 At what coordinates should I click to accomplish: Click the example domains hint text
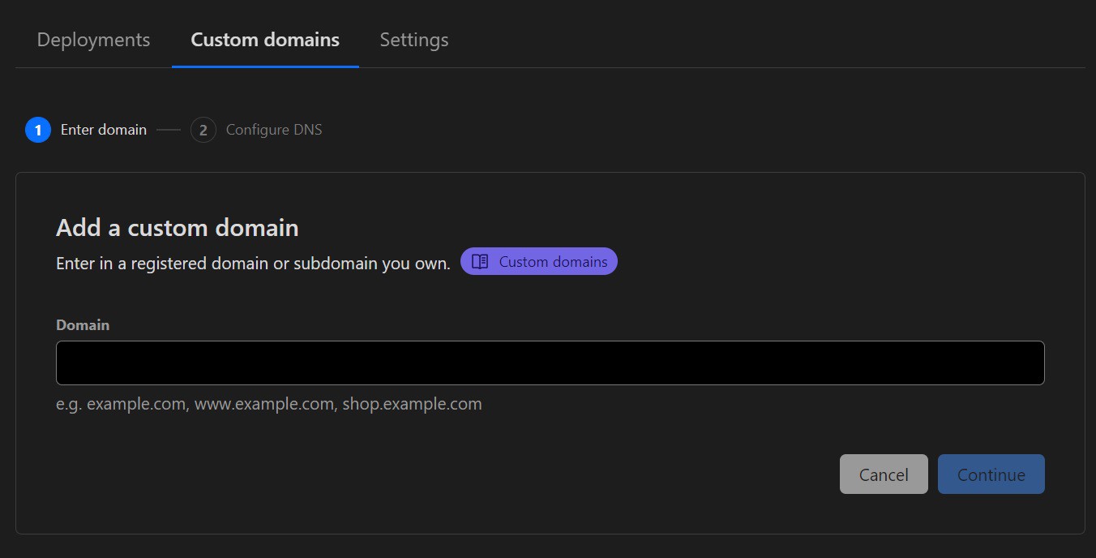click(x=268, y=403)
